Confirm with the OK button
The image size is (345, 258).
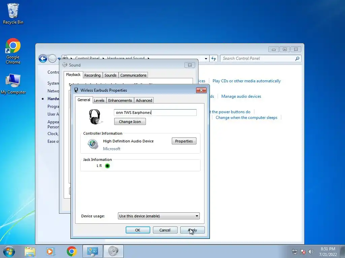tap(138, 230)
